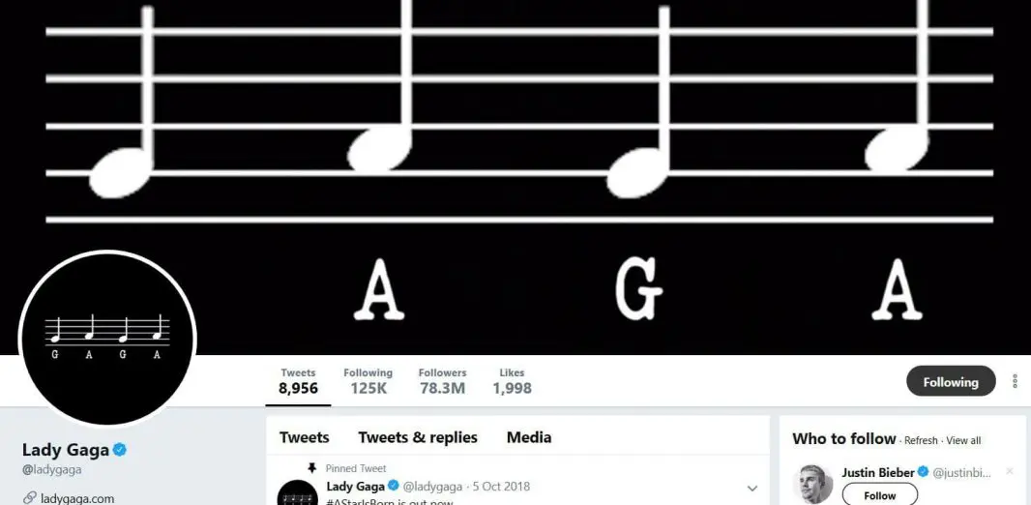This screenshot has height=505, width=1031.
Task: Click Justin Bieber's verified badge
Action: 924,472
